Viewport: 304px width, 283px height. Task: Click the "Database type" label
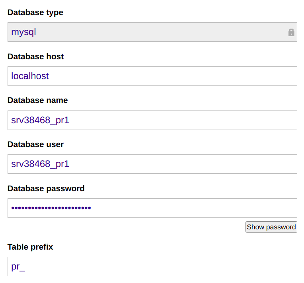[x=35, y=12]
